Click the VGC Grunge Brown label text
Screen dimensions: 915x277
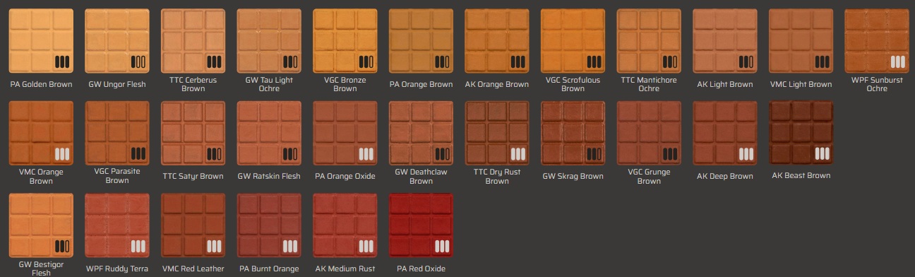click(649, 176)
